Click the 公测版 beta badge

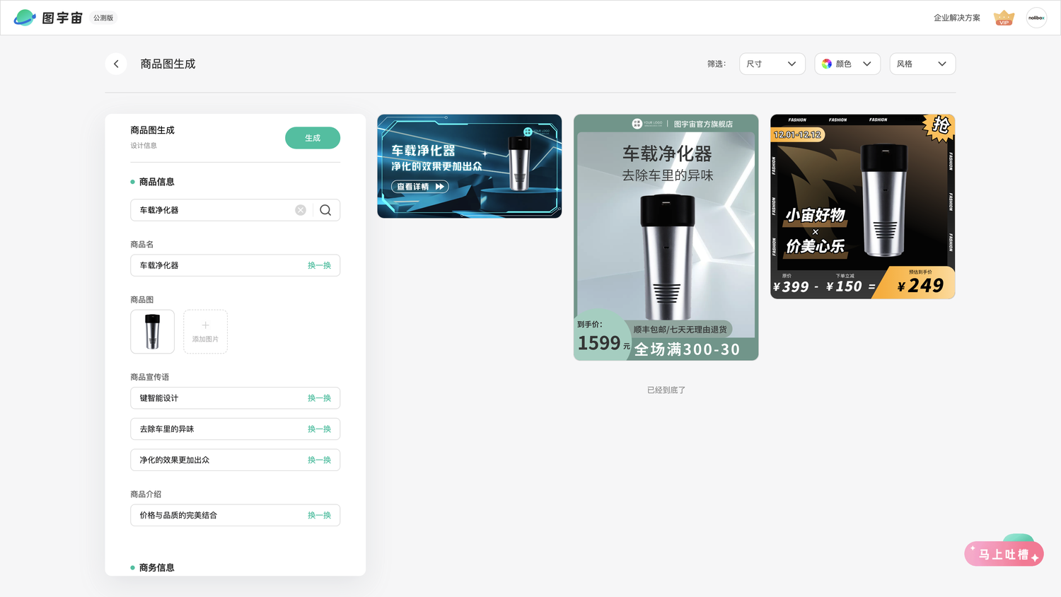point(103,18)
